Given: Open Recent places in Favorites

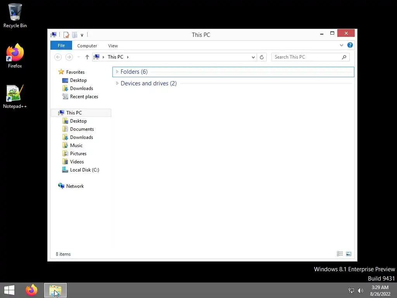Looking at the screenshot, I should coord(84,97).
